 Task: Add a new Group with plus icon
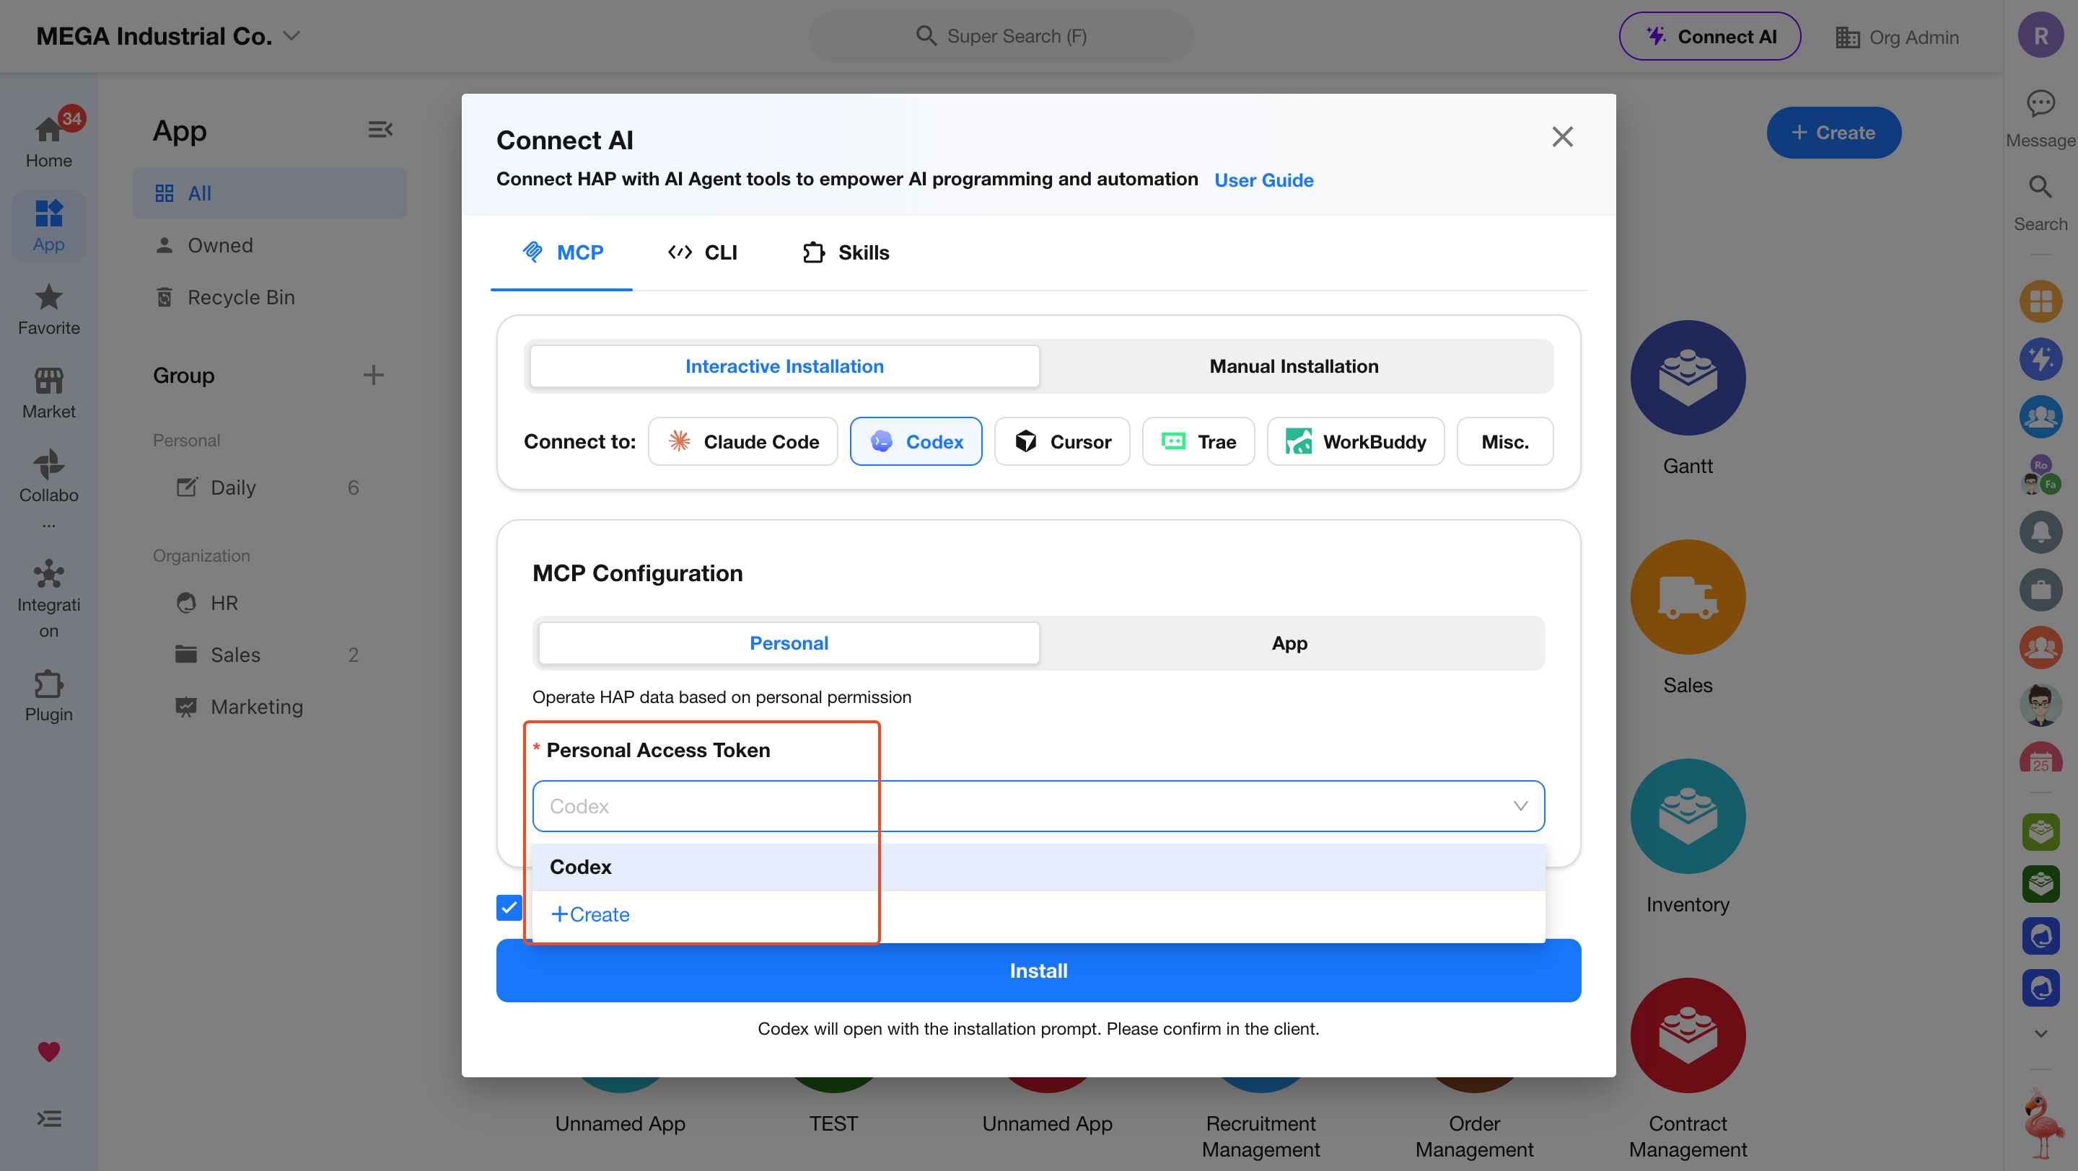click(x=373, y=375)
